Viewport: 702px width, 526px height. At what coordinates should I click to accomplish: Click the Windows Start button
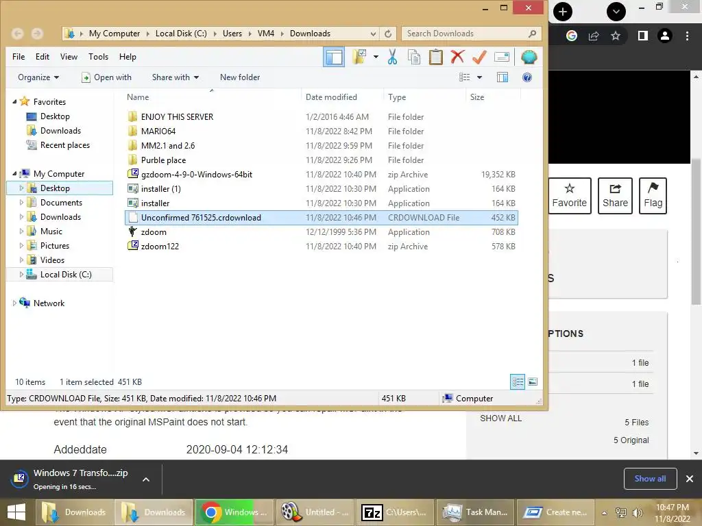pyautogui.click(x=16, y=512)
